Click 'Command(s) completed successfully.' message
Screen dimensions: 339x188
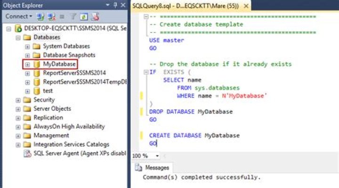pyautogui.click(x=202, y=178)
